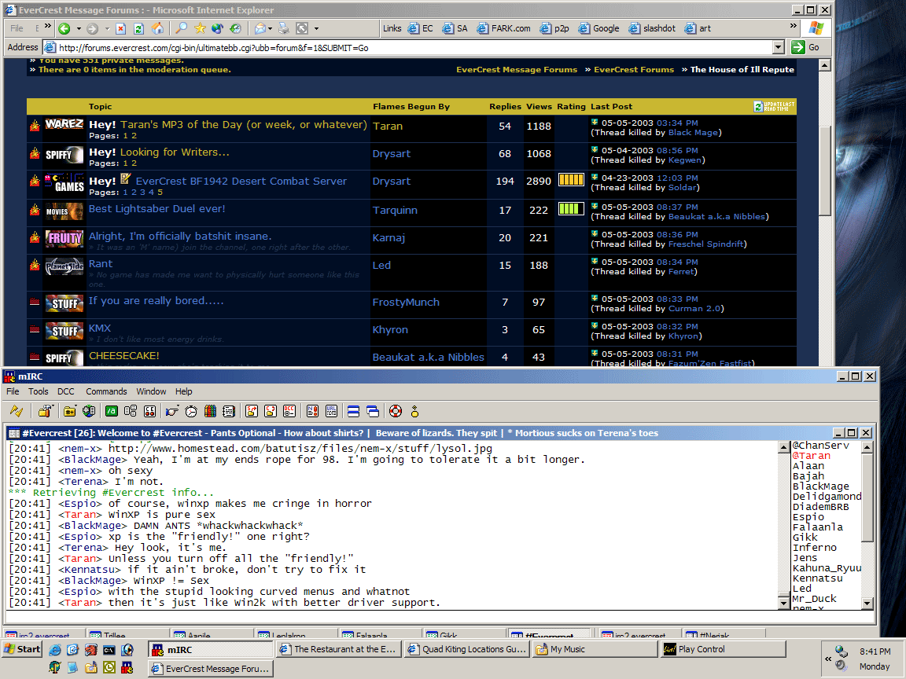Open the IE History clock icon
This screenshot has width=906, height=679.
tap(236, 28)
